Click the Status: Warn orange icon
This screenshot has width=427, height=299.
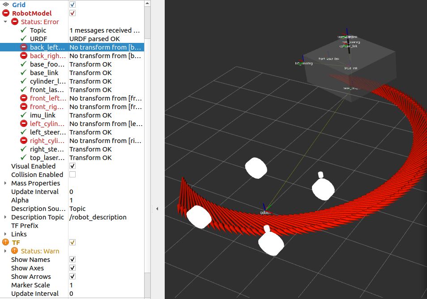pyautogui.click(x=15, y=251)
